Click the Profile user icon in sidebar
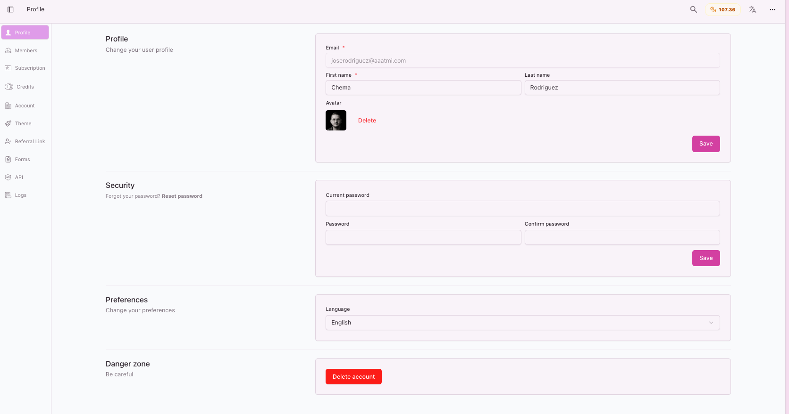 point(8,32)
